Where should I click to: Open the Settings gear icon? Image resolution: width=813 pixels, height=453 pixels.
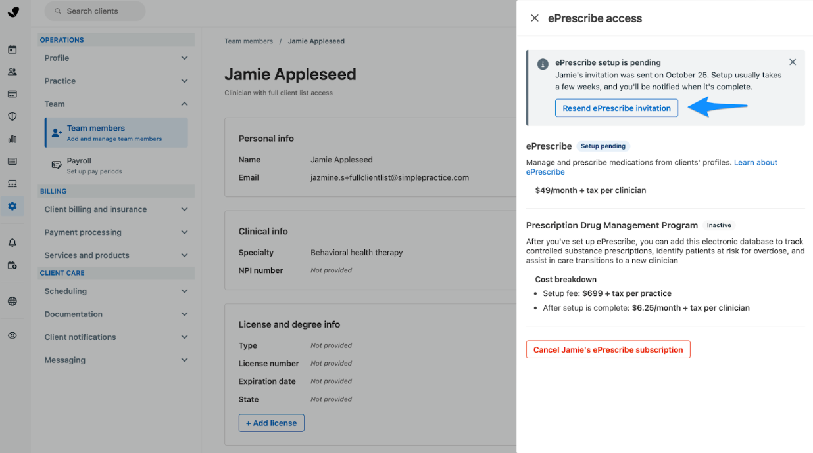click(12, 205)
